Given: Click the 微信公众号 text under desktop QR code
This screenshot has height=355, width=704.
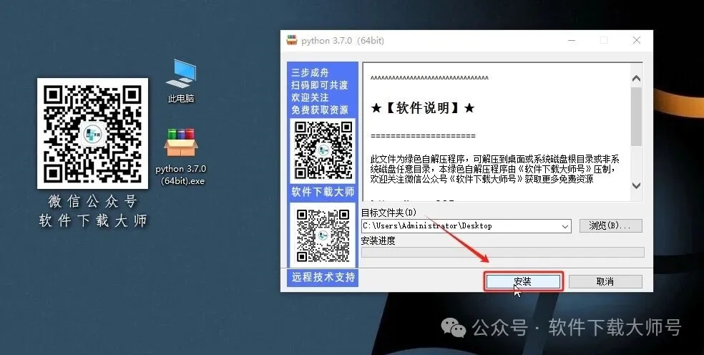Looking at the screenshot, I should (x=92, y=201).
